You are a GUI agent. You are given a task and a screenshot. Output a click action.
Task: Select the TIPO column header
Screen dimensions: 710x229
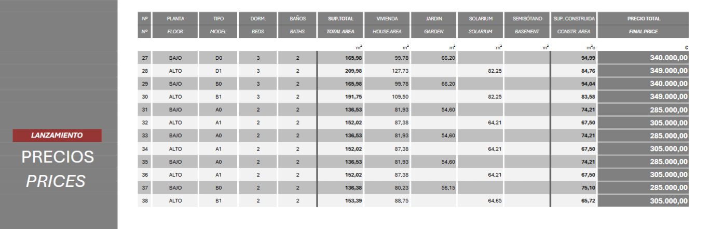pos(219,19)
